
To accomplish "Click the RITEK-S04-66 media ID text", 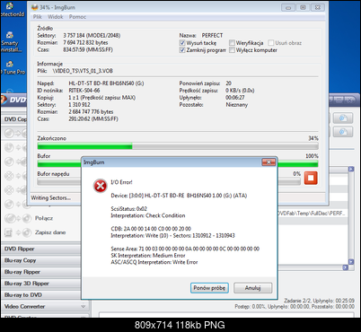I will click(x=84, y=91).
